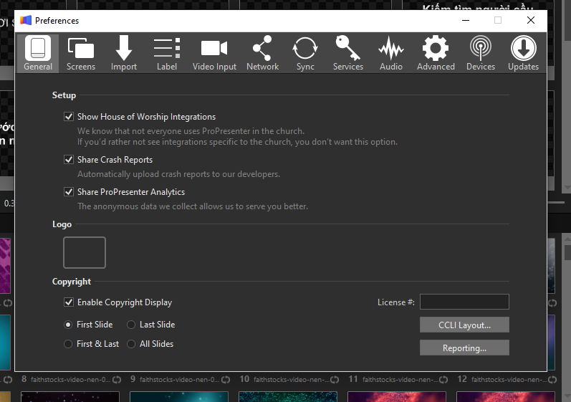
Task: Close the Preferences window
Action: pos(531,20)
